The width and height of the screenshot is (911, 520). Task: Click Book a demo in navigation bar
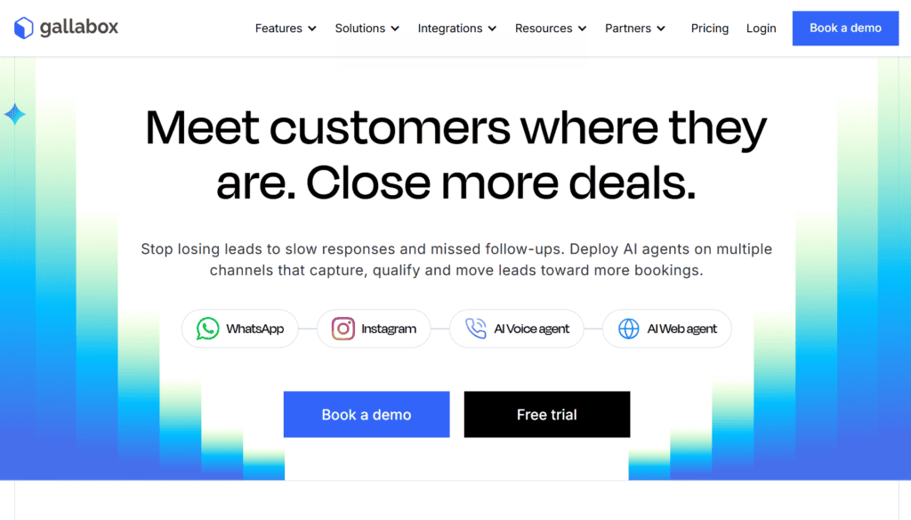[845, 28]
